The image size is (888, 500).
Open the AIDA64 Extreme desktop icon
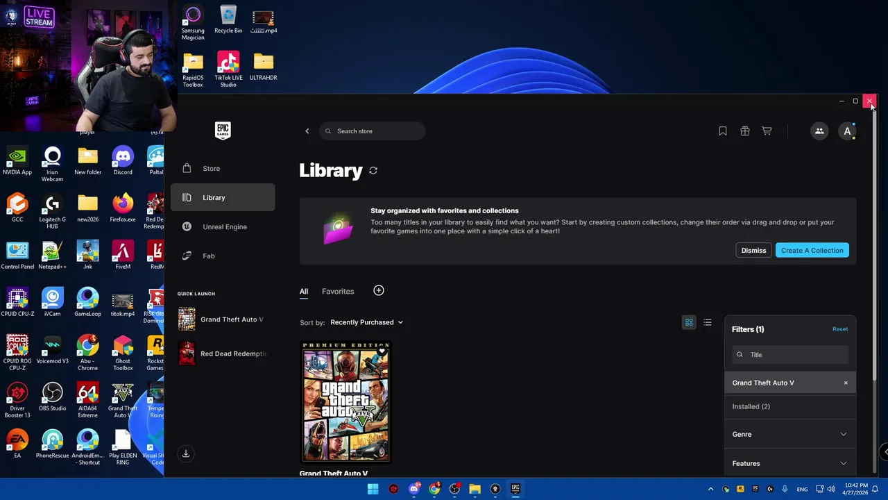[x=88, y=400]
